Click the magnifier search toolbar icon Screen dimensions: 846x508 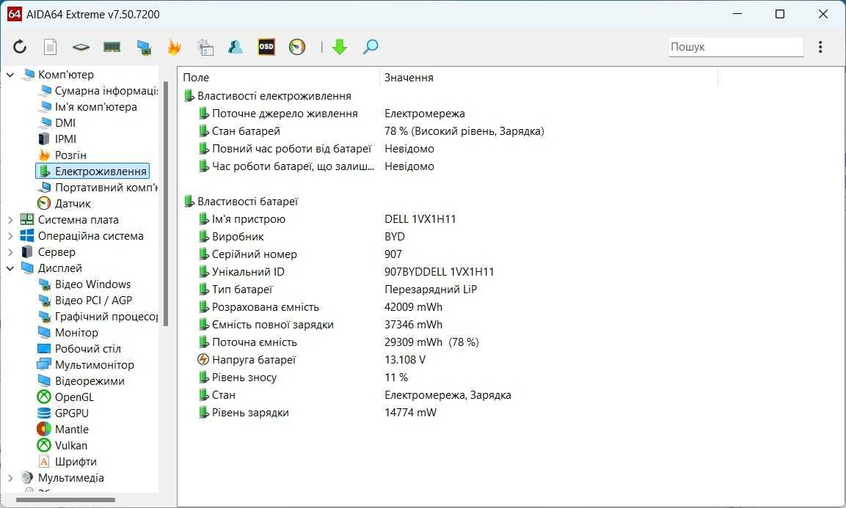click(370, 47)
